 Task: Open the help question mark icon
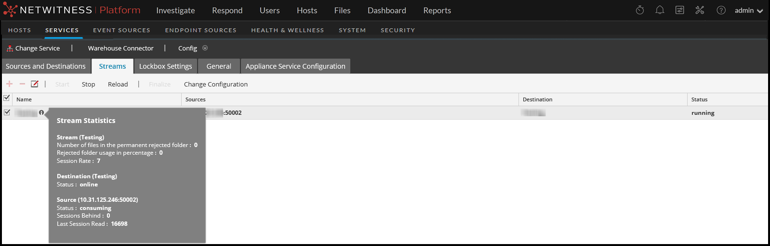(x=721, y=10)
